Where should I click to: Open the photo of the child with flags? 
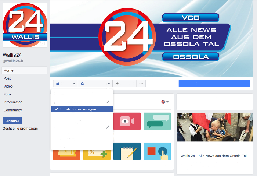coord(214,127)
